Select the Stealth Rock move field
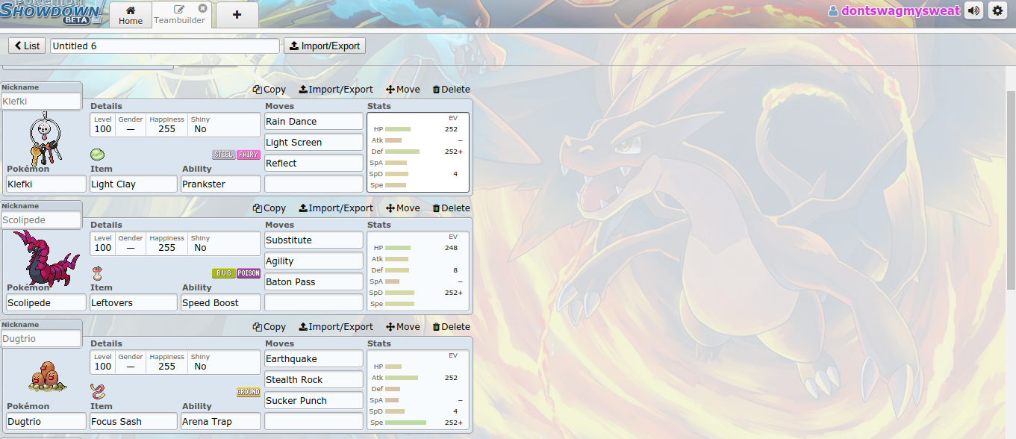 [314, 379]
